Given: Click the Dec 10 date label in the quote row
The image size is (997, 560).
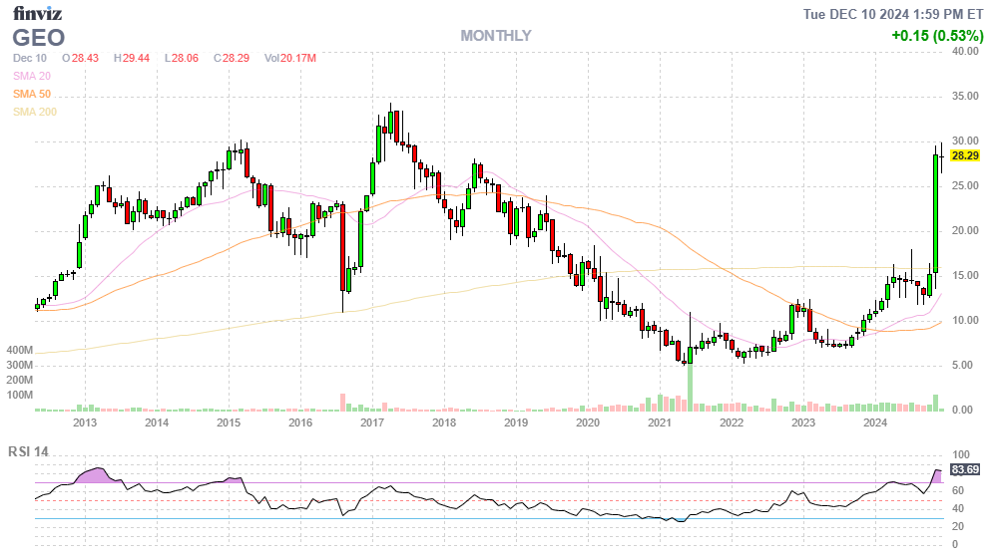Looking at the screenshot, I should (x=31, y=58).
